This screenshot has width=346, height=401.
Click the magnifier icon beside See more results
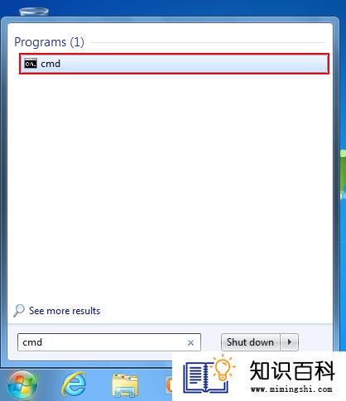click(19, 311)
